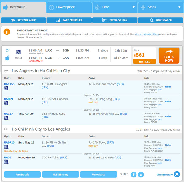Click the Fare Details button
184x183 pixels.
22,175
